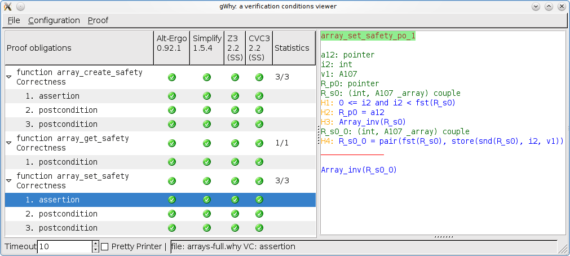
Task: Click CVC3 checkmark in last postcondition row
Action: pos(259,228)
